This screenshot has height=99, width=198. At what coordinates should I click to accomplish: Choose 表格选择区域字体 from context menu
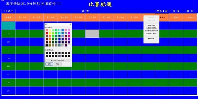(151, 34)
